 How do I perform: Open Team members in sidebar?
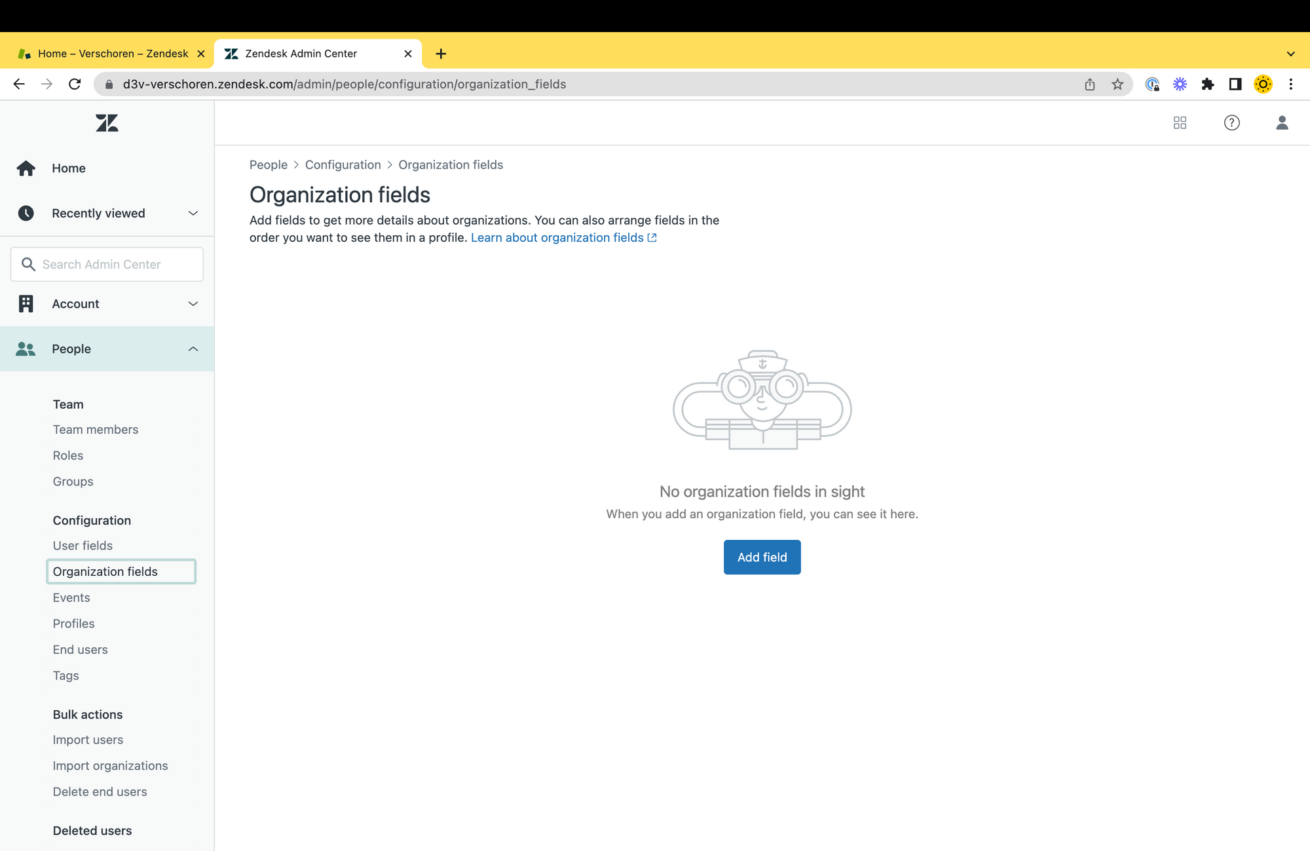pyautogui.click(x=96, y=429)
